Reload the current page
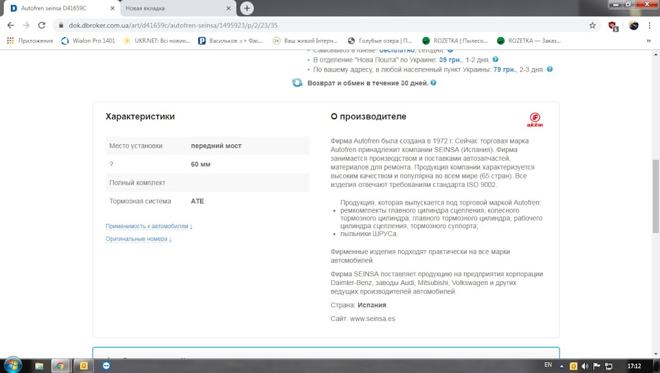The height and width of the screenshot is (373, 660). point(42,25)
